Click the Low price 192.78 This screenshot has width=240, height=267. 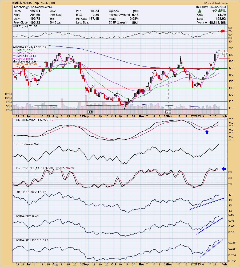(x=35, y=19)
